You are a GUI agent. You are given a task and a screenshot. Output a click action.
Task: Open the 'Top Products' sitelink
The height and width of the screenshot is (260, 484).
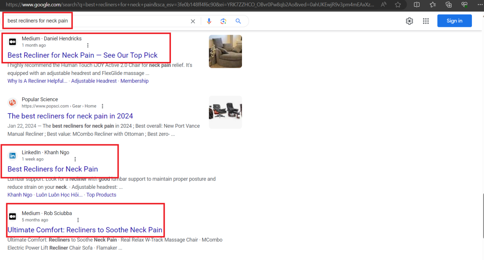[x=101, y=195]
